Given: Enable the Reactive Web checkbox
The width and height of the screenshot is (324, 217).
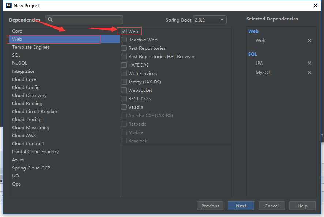Looking at the screenshot, I should 124,40.
